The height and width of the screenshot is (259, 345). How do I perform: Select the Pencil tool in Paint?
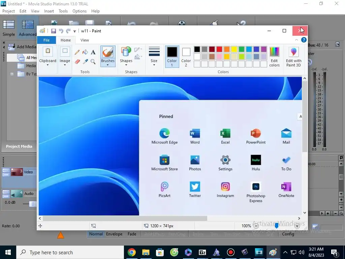[x=77, y=52]
